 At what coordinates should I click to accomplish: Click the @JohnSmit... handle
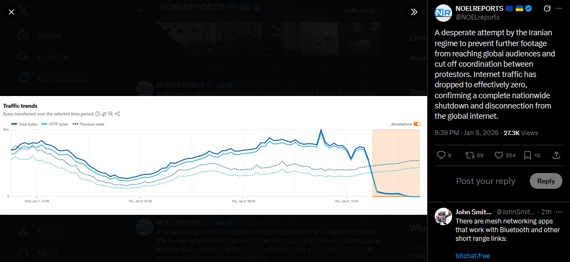516,212
